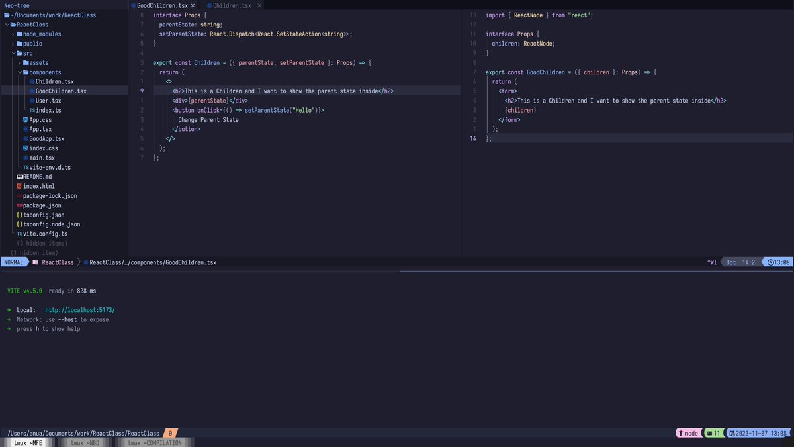Viewport: 794px width, 447px height.
Task: Click the components/GoodChildren.tsx path in statusline
Action: click(x=153, y=262)
